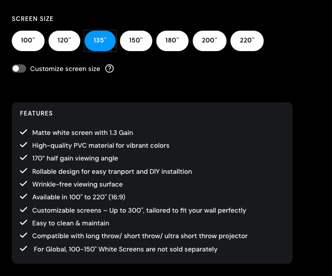Click the selected 135'' size button
Viewport: 332px width, 276px height.
[100, 41]
